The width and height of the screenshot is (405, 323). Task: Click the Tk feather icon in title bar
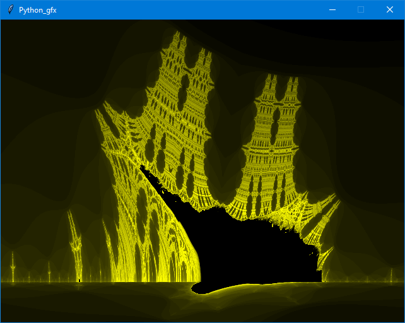(x=10, y=10)
